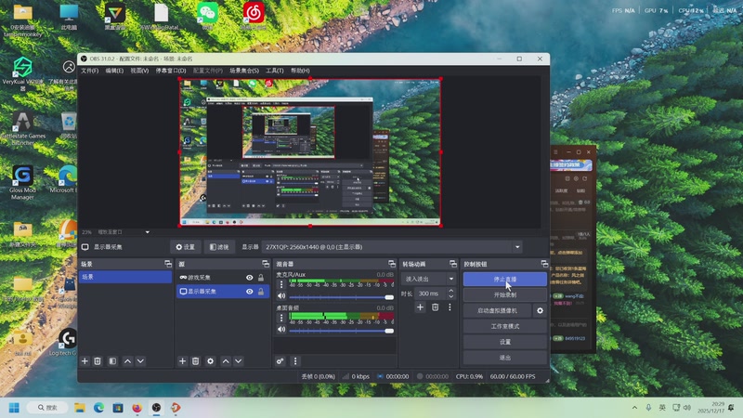Open the 工具(T) menu
743x418 pixels.
274,71
